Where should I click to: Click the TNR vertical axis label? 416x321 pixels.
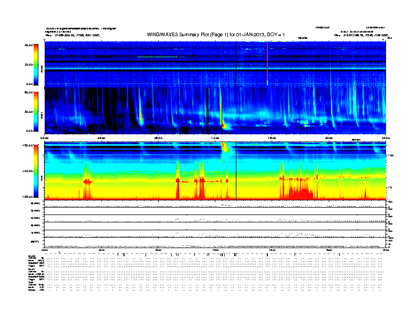coord(41,179)
